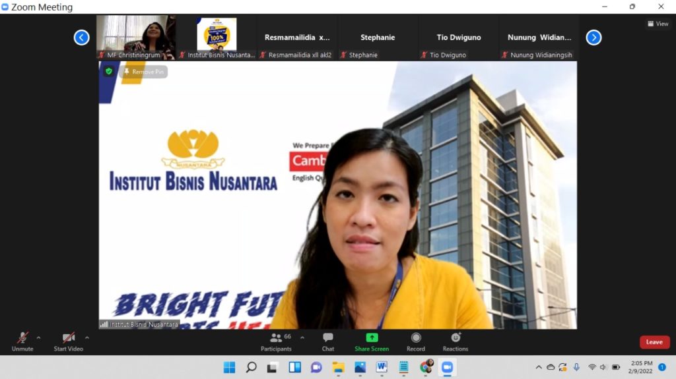Open the Participants panel

[277, 342]
